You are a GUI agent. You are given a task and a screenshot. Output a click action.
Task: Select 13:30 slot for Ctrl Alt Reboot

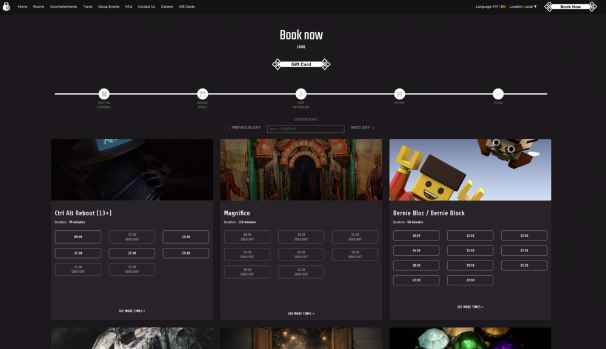click(x=186, y=237)
